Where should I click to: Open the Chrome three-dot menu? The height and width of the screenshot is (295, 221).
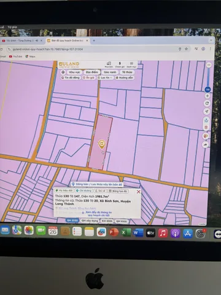pos(210,49)
